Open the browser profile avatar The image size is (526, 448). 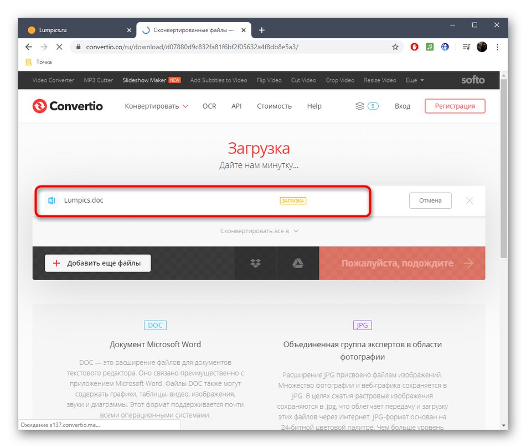point(481,47)
